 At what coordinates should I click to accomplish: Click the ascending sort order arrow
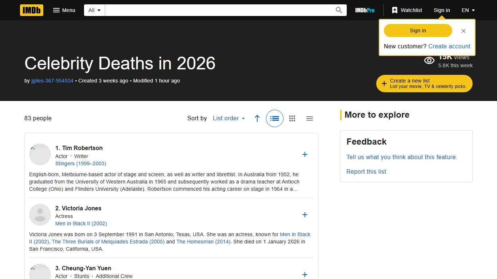[x=257, y=118]
